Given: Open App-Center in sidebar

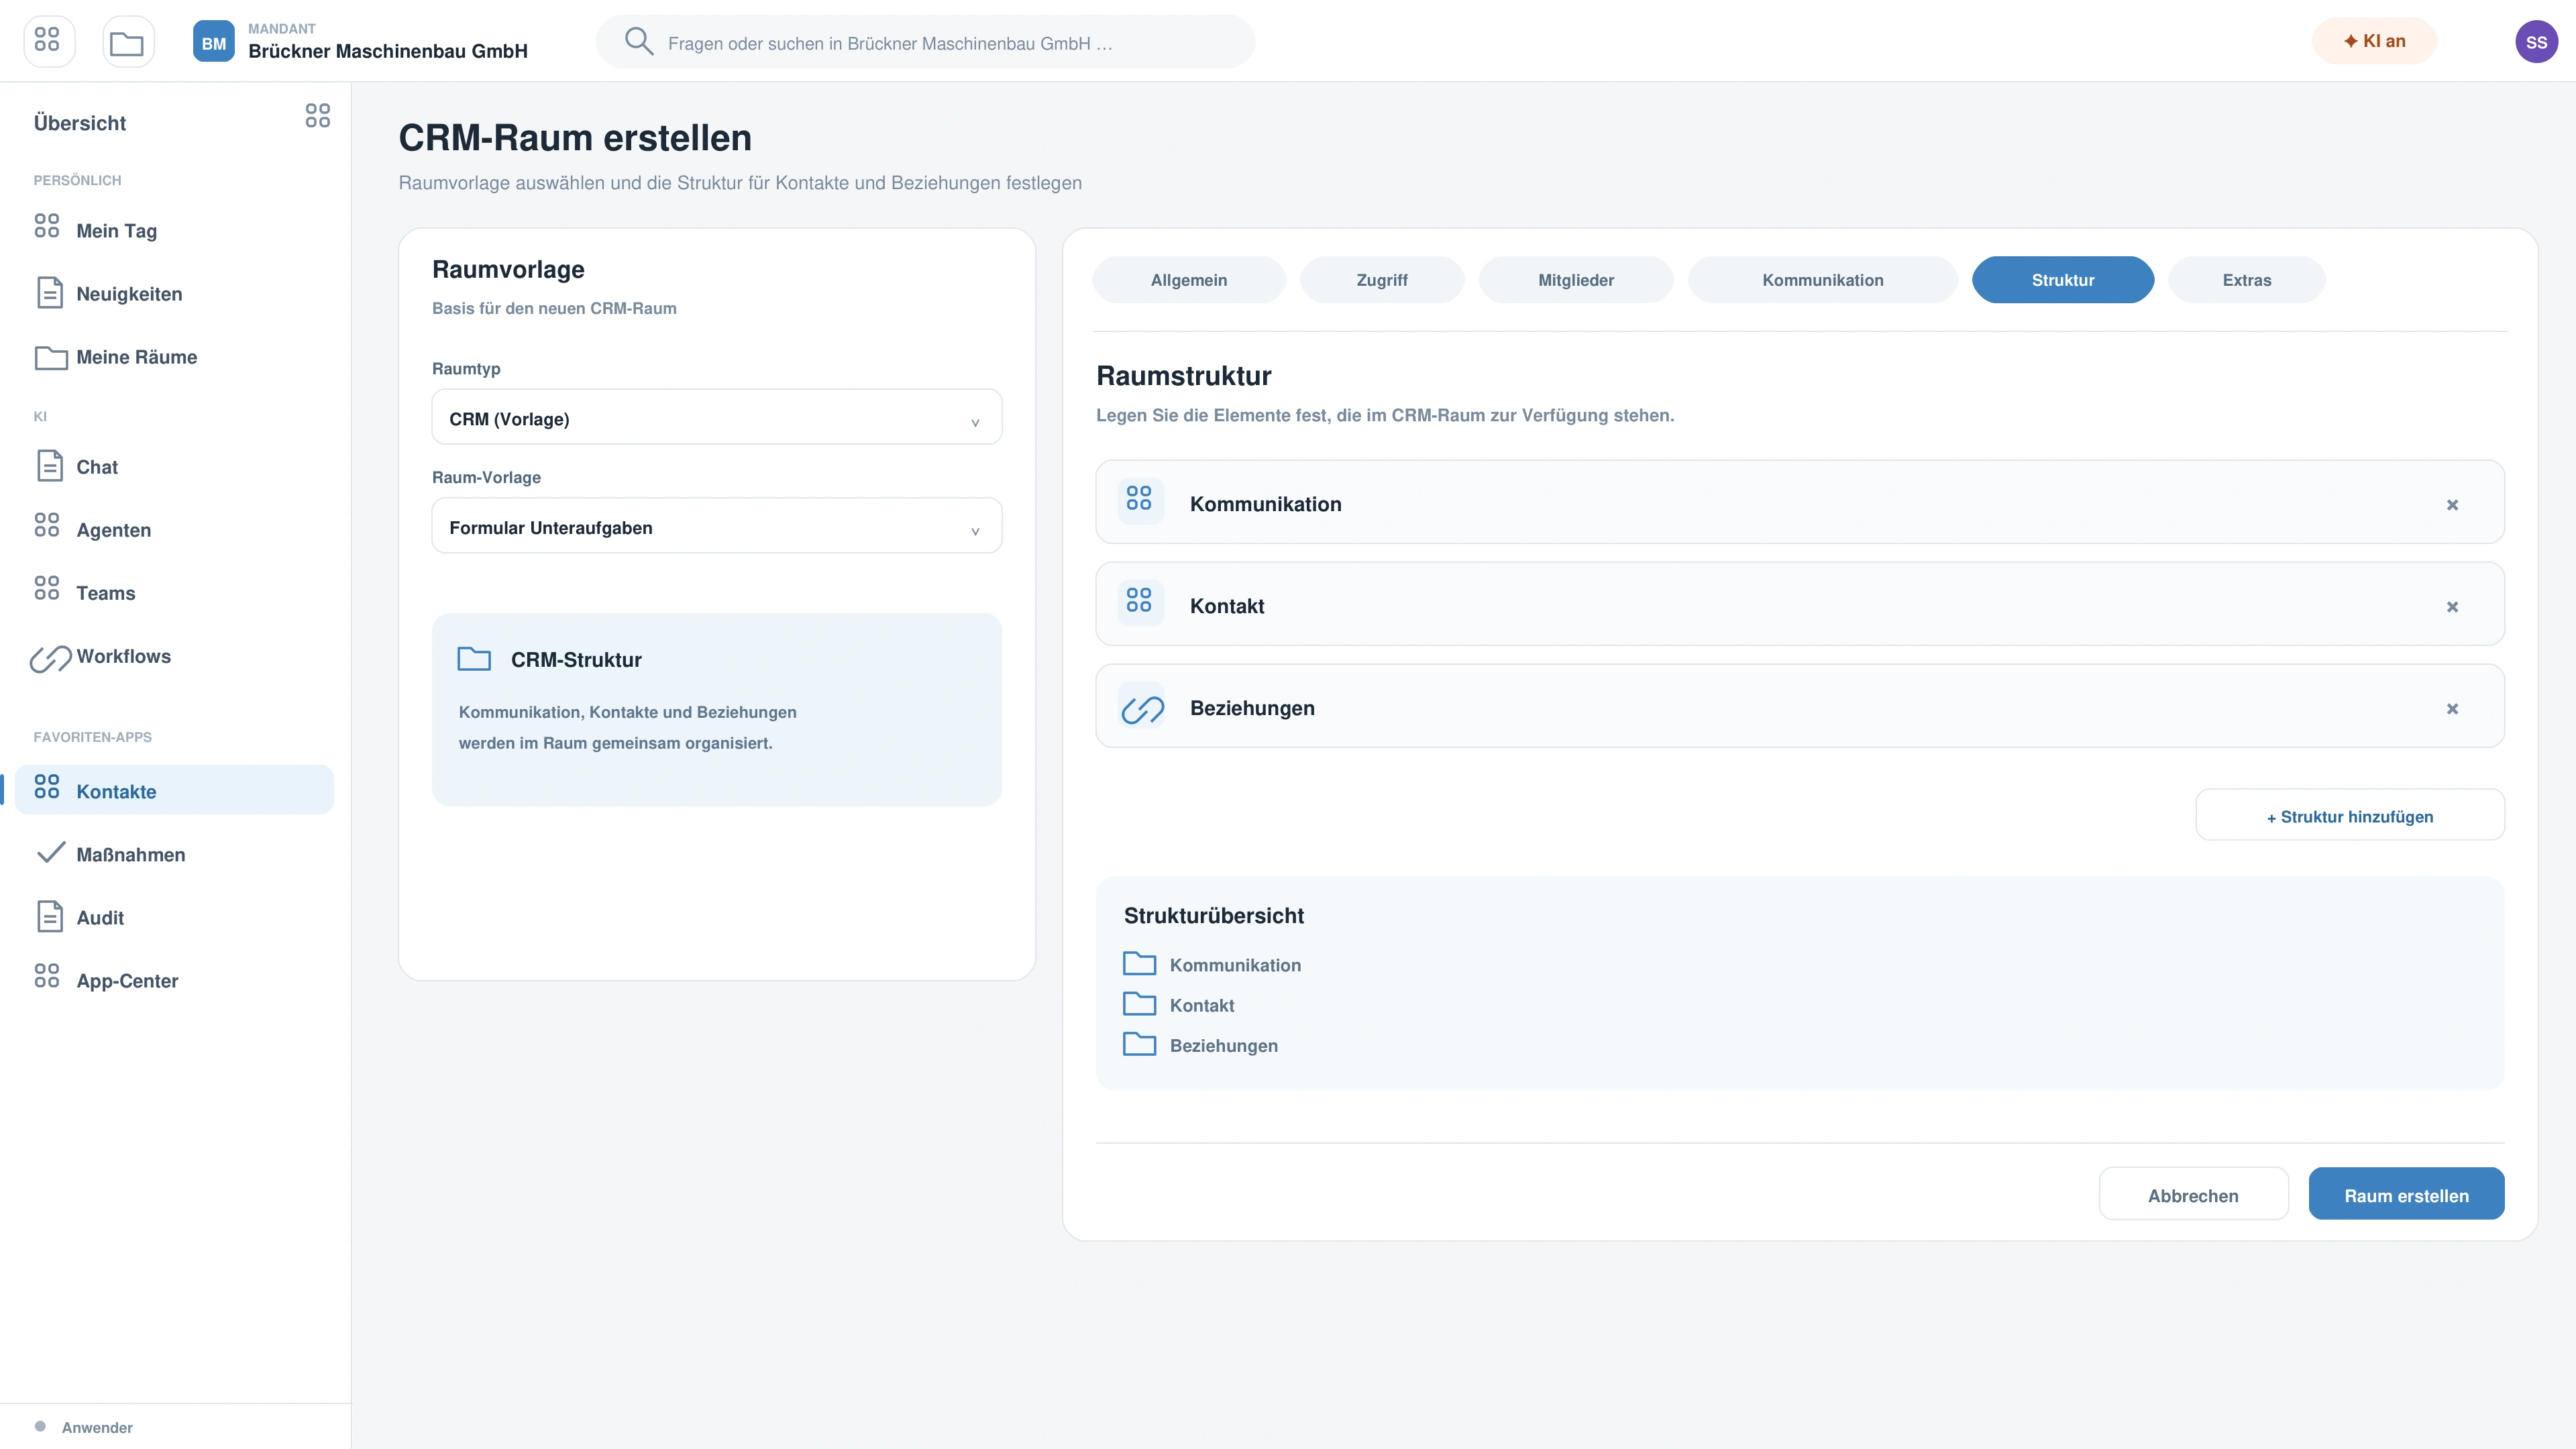Looking at the screenshot, I should pyautogui.click(x=174, y=980).
